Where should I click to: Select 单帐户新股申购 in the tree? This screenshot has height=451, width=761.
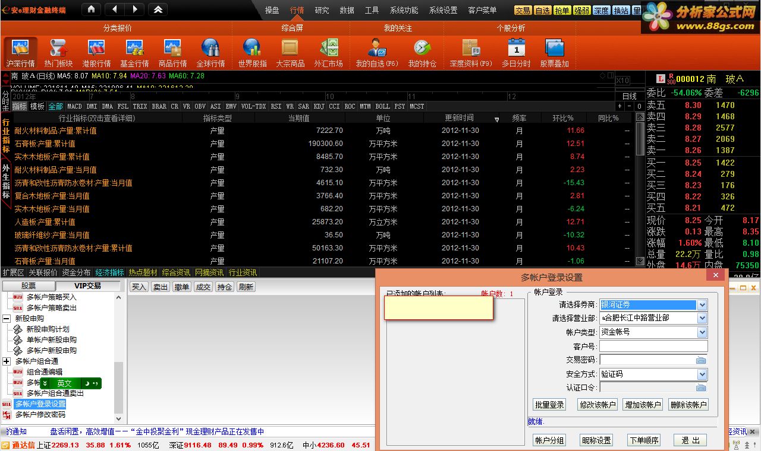tap(51, 340)
